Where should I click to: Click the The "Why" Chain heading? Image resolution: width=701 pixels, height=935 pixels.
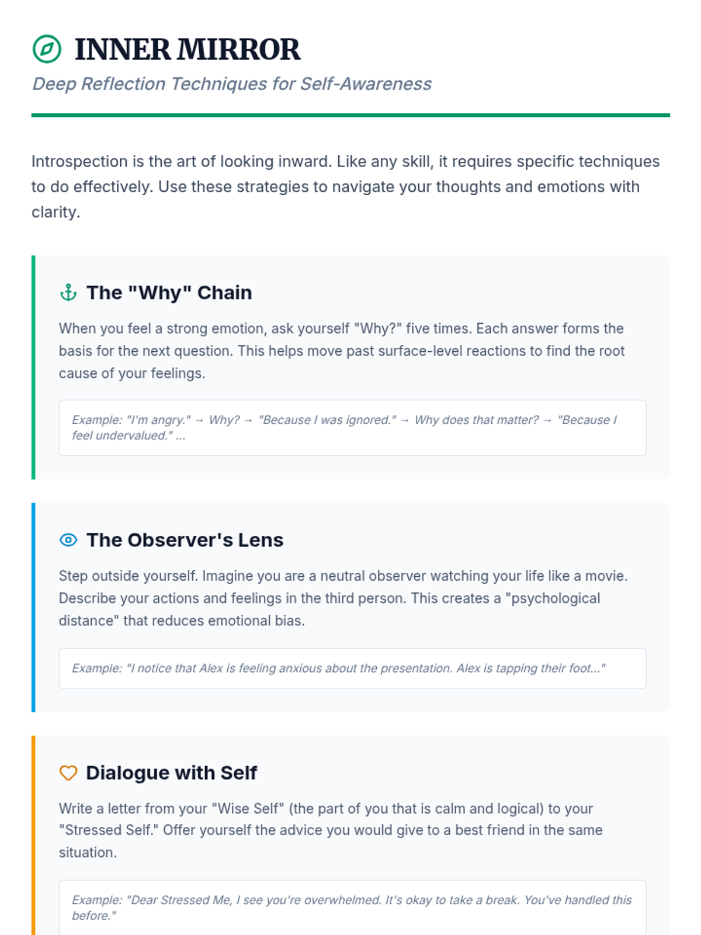point(169,292)
